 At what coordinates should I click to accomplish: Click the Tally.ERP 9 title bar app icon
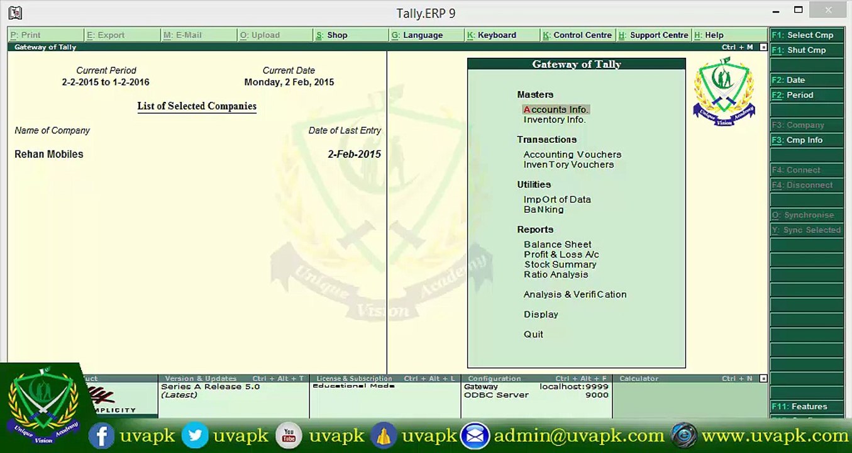pyautogui.click(x=15, y=13)
